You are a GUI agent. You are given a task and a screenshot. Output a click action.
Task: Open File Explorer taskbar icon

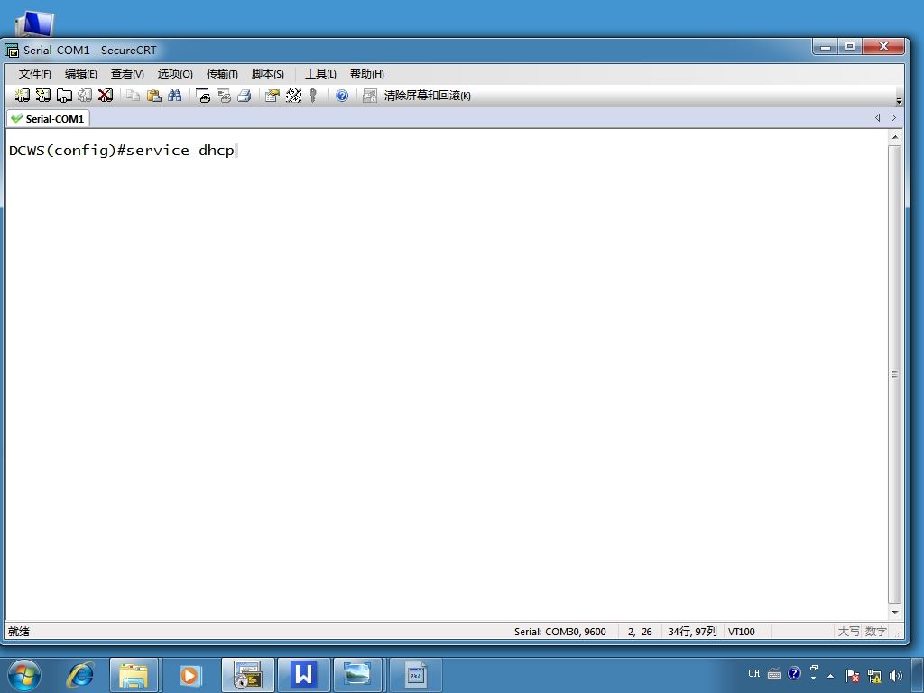[134, 675]
